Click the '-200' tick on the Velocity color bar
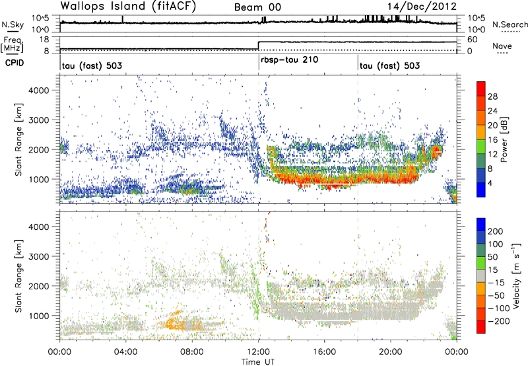 [498, 321]
